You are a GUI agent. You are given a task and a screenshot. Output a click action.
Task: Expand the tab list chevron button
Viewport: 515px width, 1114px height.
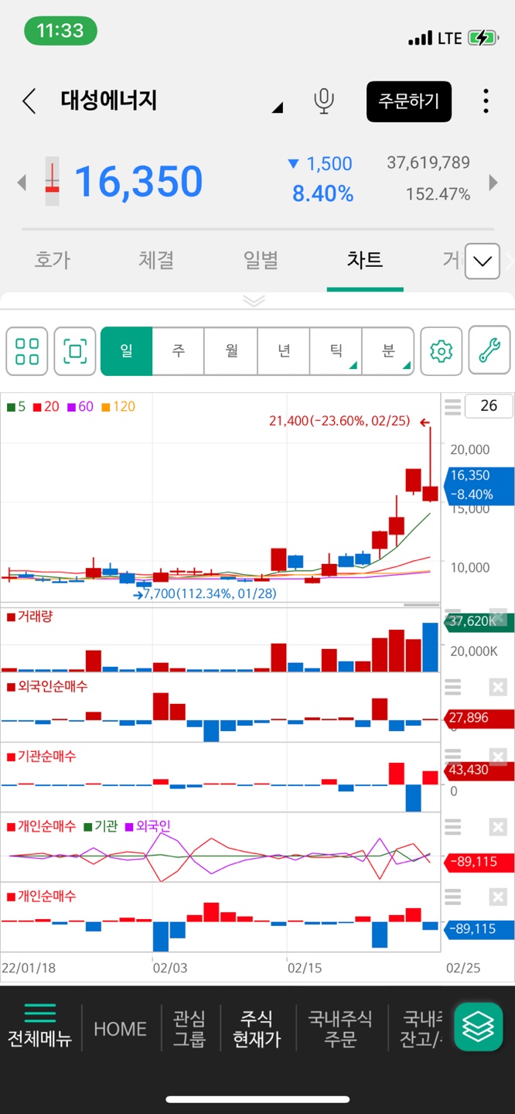click(x=483, y=261)
